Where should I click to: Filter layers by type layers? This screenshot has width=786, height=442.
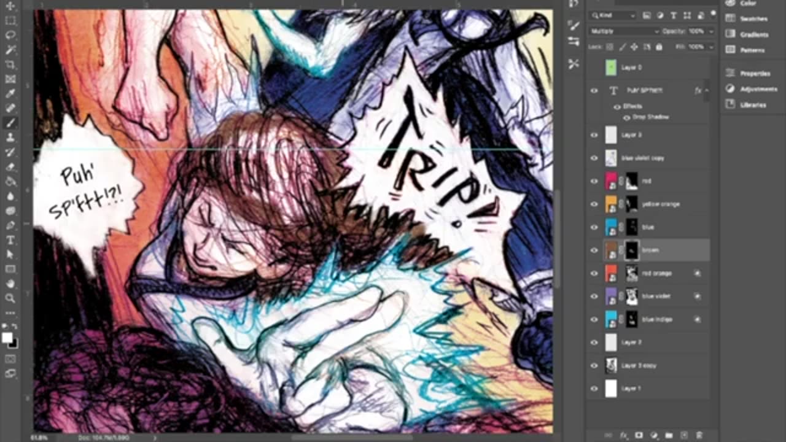[673, 15]
